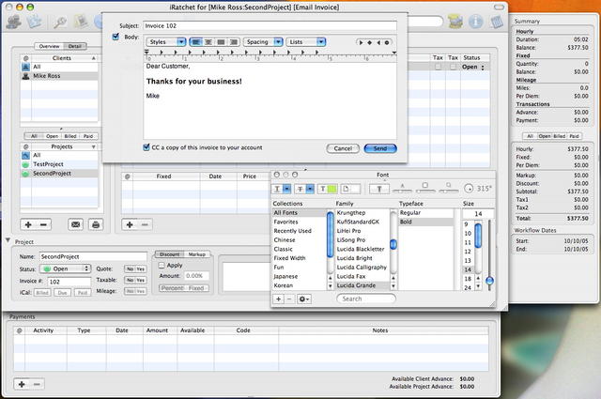The height and width of the screenshot is (399, 601).
Task: Click the font size vertical slider knob
Action: point(489,281)
